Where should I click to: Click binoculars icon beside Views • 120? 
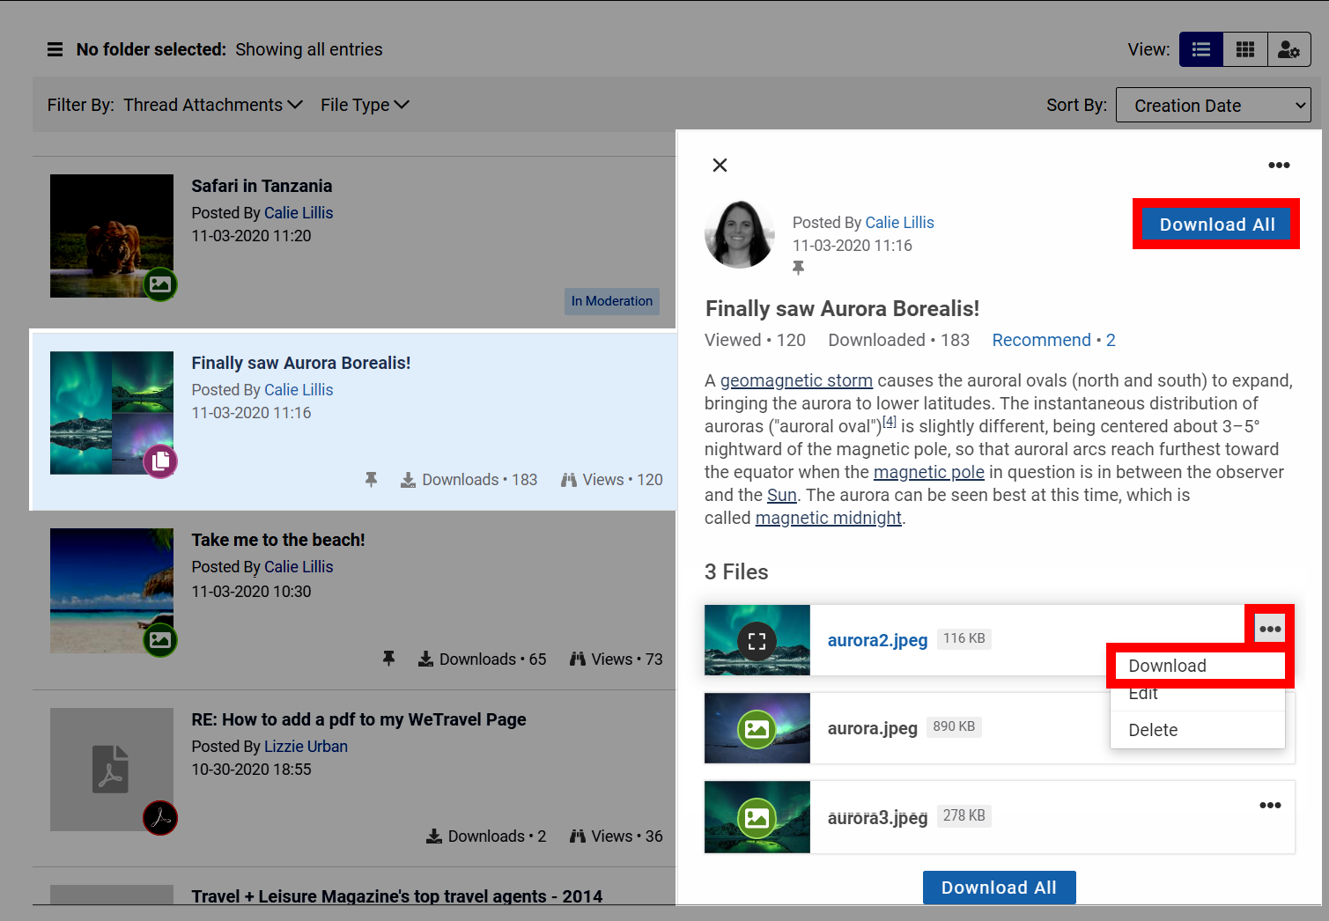pyautogui.click(x=569, y=480)
